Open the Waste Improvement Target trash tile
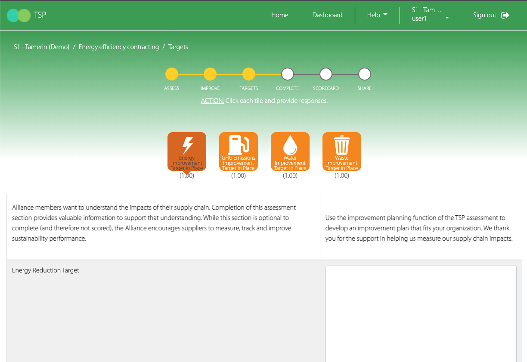Viewport: 527px width, 362px height. (x=342, y=151)
